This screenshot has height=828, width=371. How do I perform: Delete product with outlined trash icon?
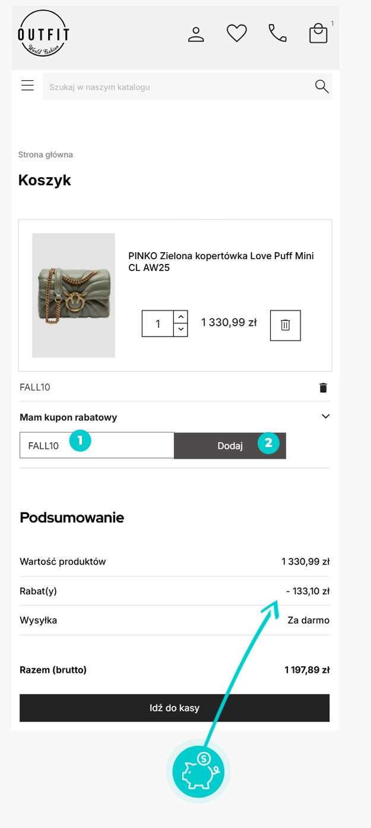286,325
